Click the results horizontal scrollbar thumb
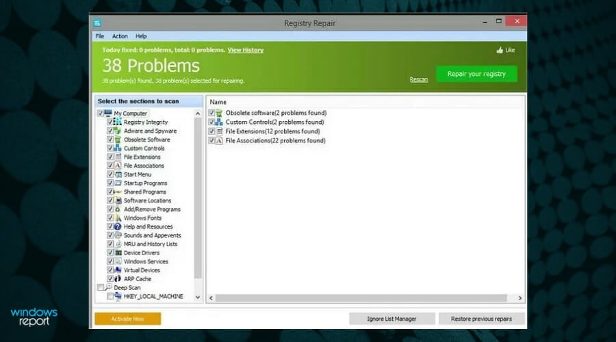 [361, 298]
